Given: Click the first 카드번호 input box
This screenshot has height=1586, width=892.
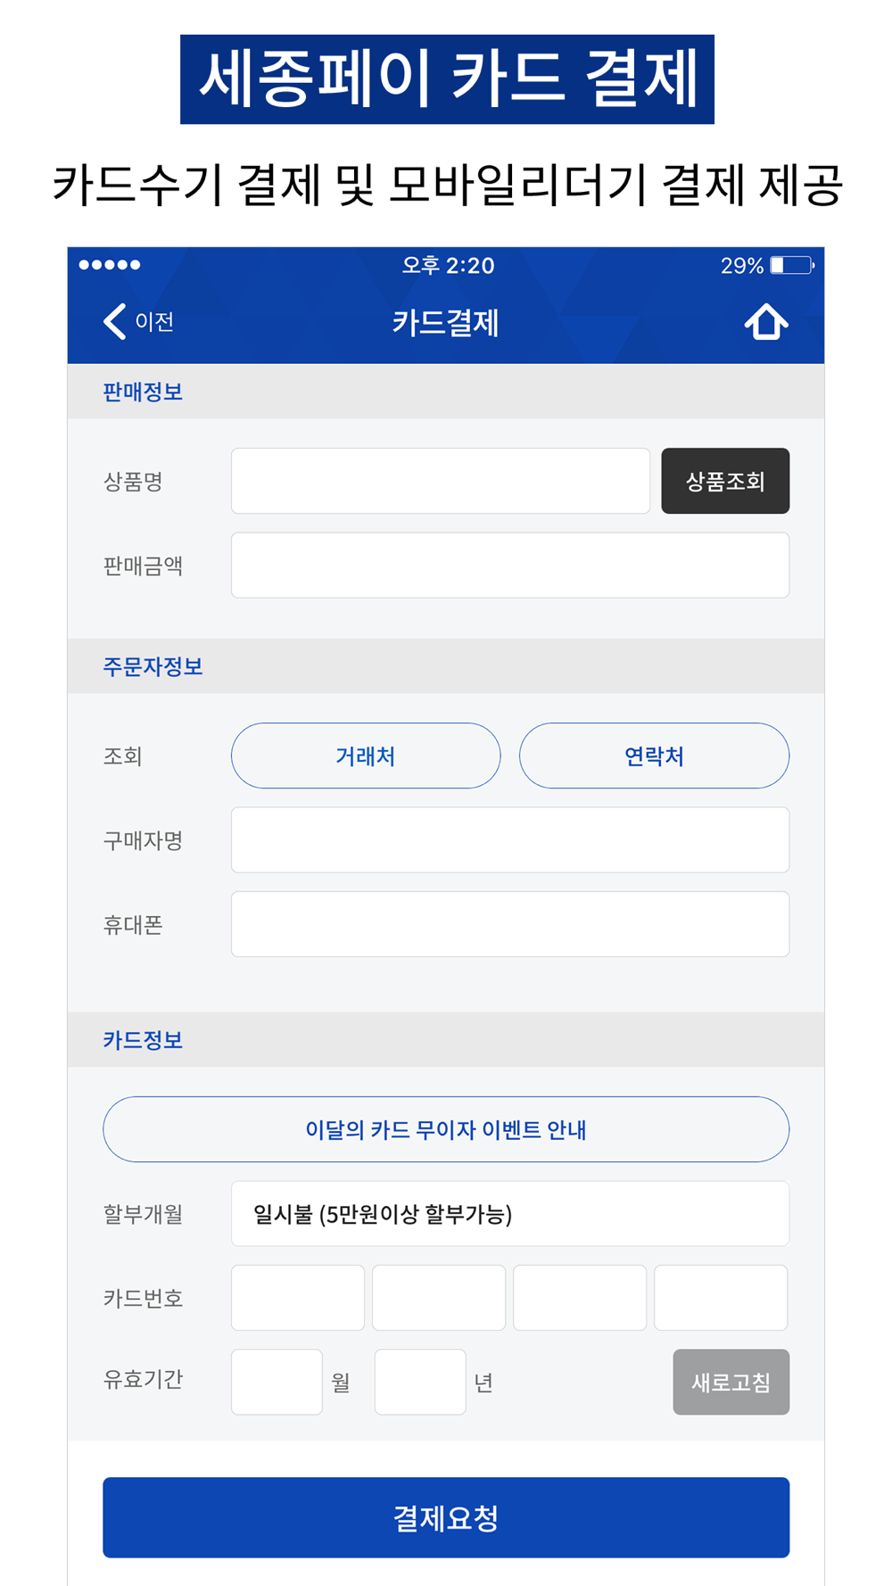Looking at the screenshot, I should click(x=298, y=1297).
